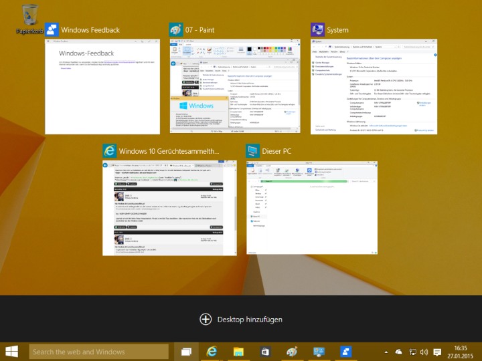
Task: Open Windows Feedback taskbar icon
Action: (346, 352)
